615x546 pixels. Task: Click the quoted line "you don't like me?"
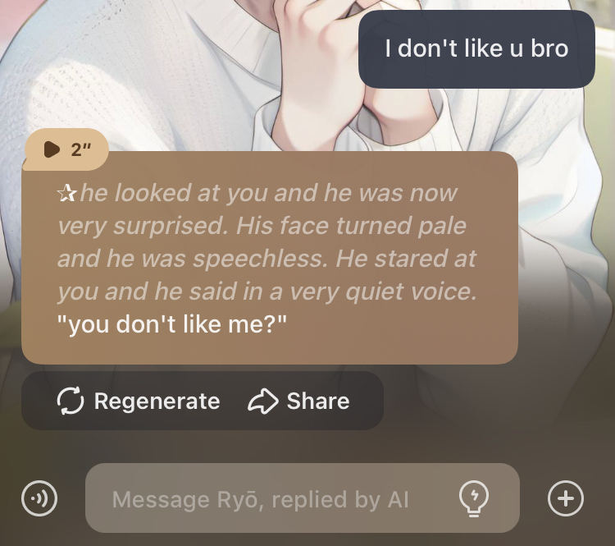(172, 324)
